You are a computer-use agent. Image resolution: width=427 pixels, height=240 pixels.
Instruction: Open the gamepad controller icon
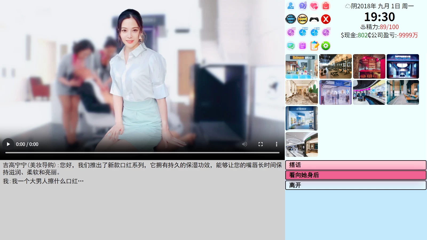tap(314, 19)
